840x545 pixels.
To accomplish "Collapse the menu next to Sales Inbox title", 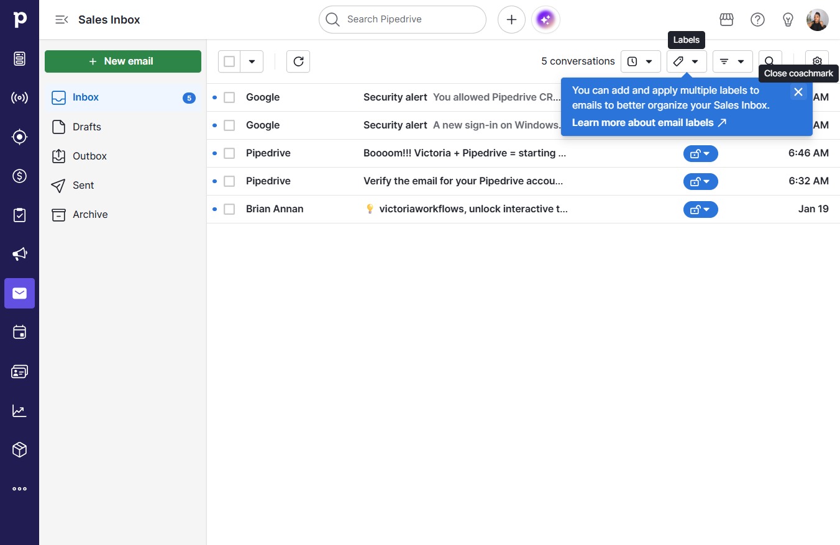I will pos(62,20).
